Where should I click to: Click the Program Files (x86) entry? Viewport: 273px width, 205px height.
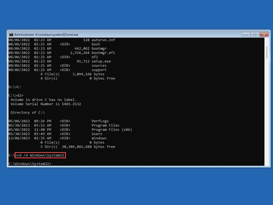pos(112,129)
